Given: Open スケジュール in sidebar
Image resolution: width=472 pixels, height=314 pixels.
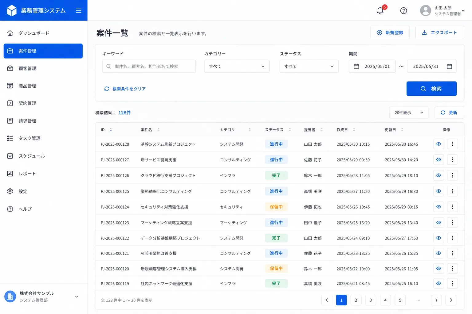Looking at the screenshot, I should 43,156.
